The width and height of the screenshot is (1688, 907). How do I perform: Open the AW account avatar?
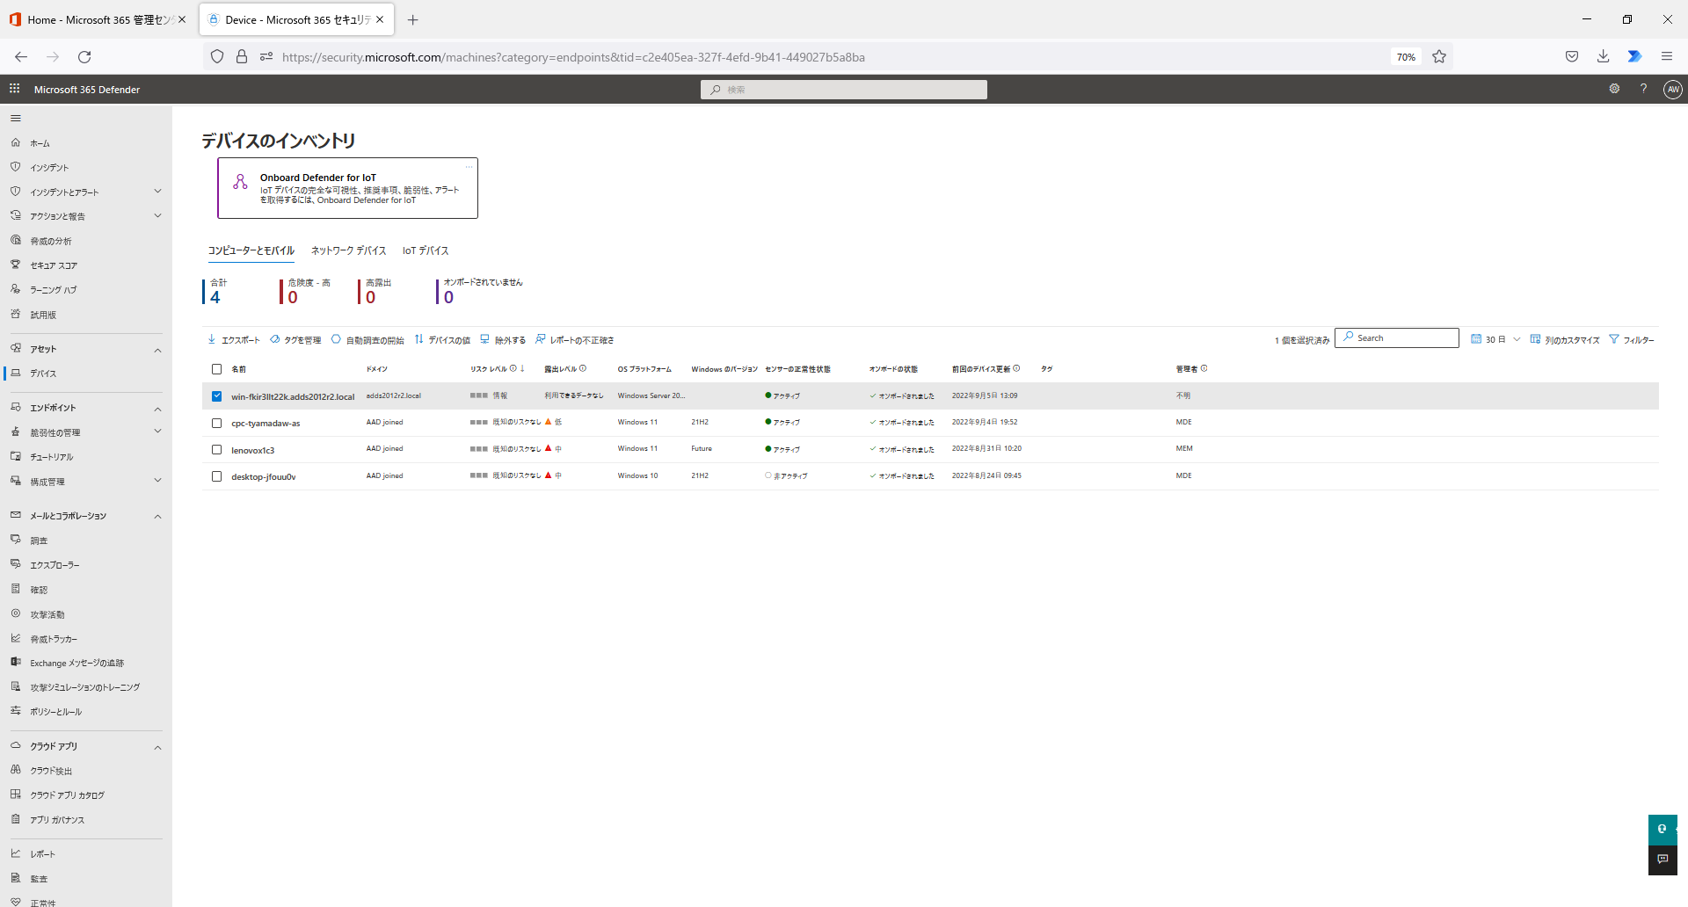click(x=1673, y=89)
